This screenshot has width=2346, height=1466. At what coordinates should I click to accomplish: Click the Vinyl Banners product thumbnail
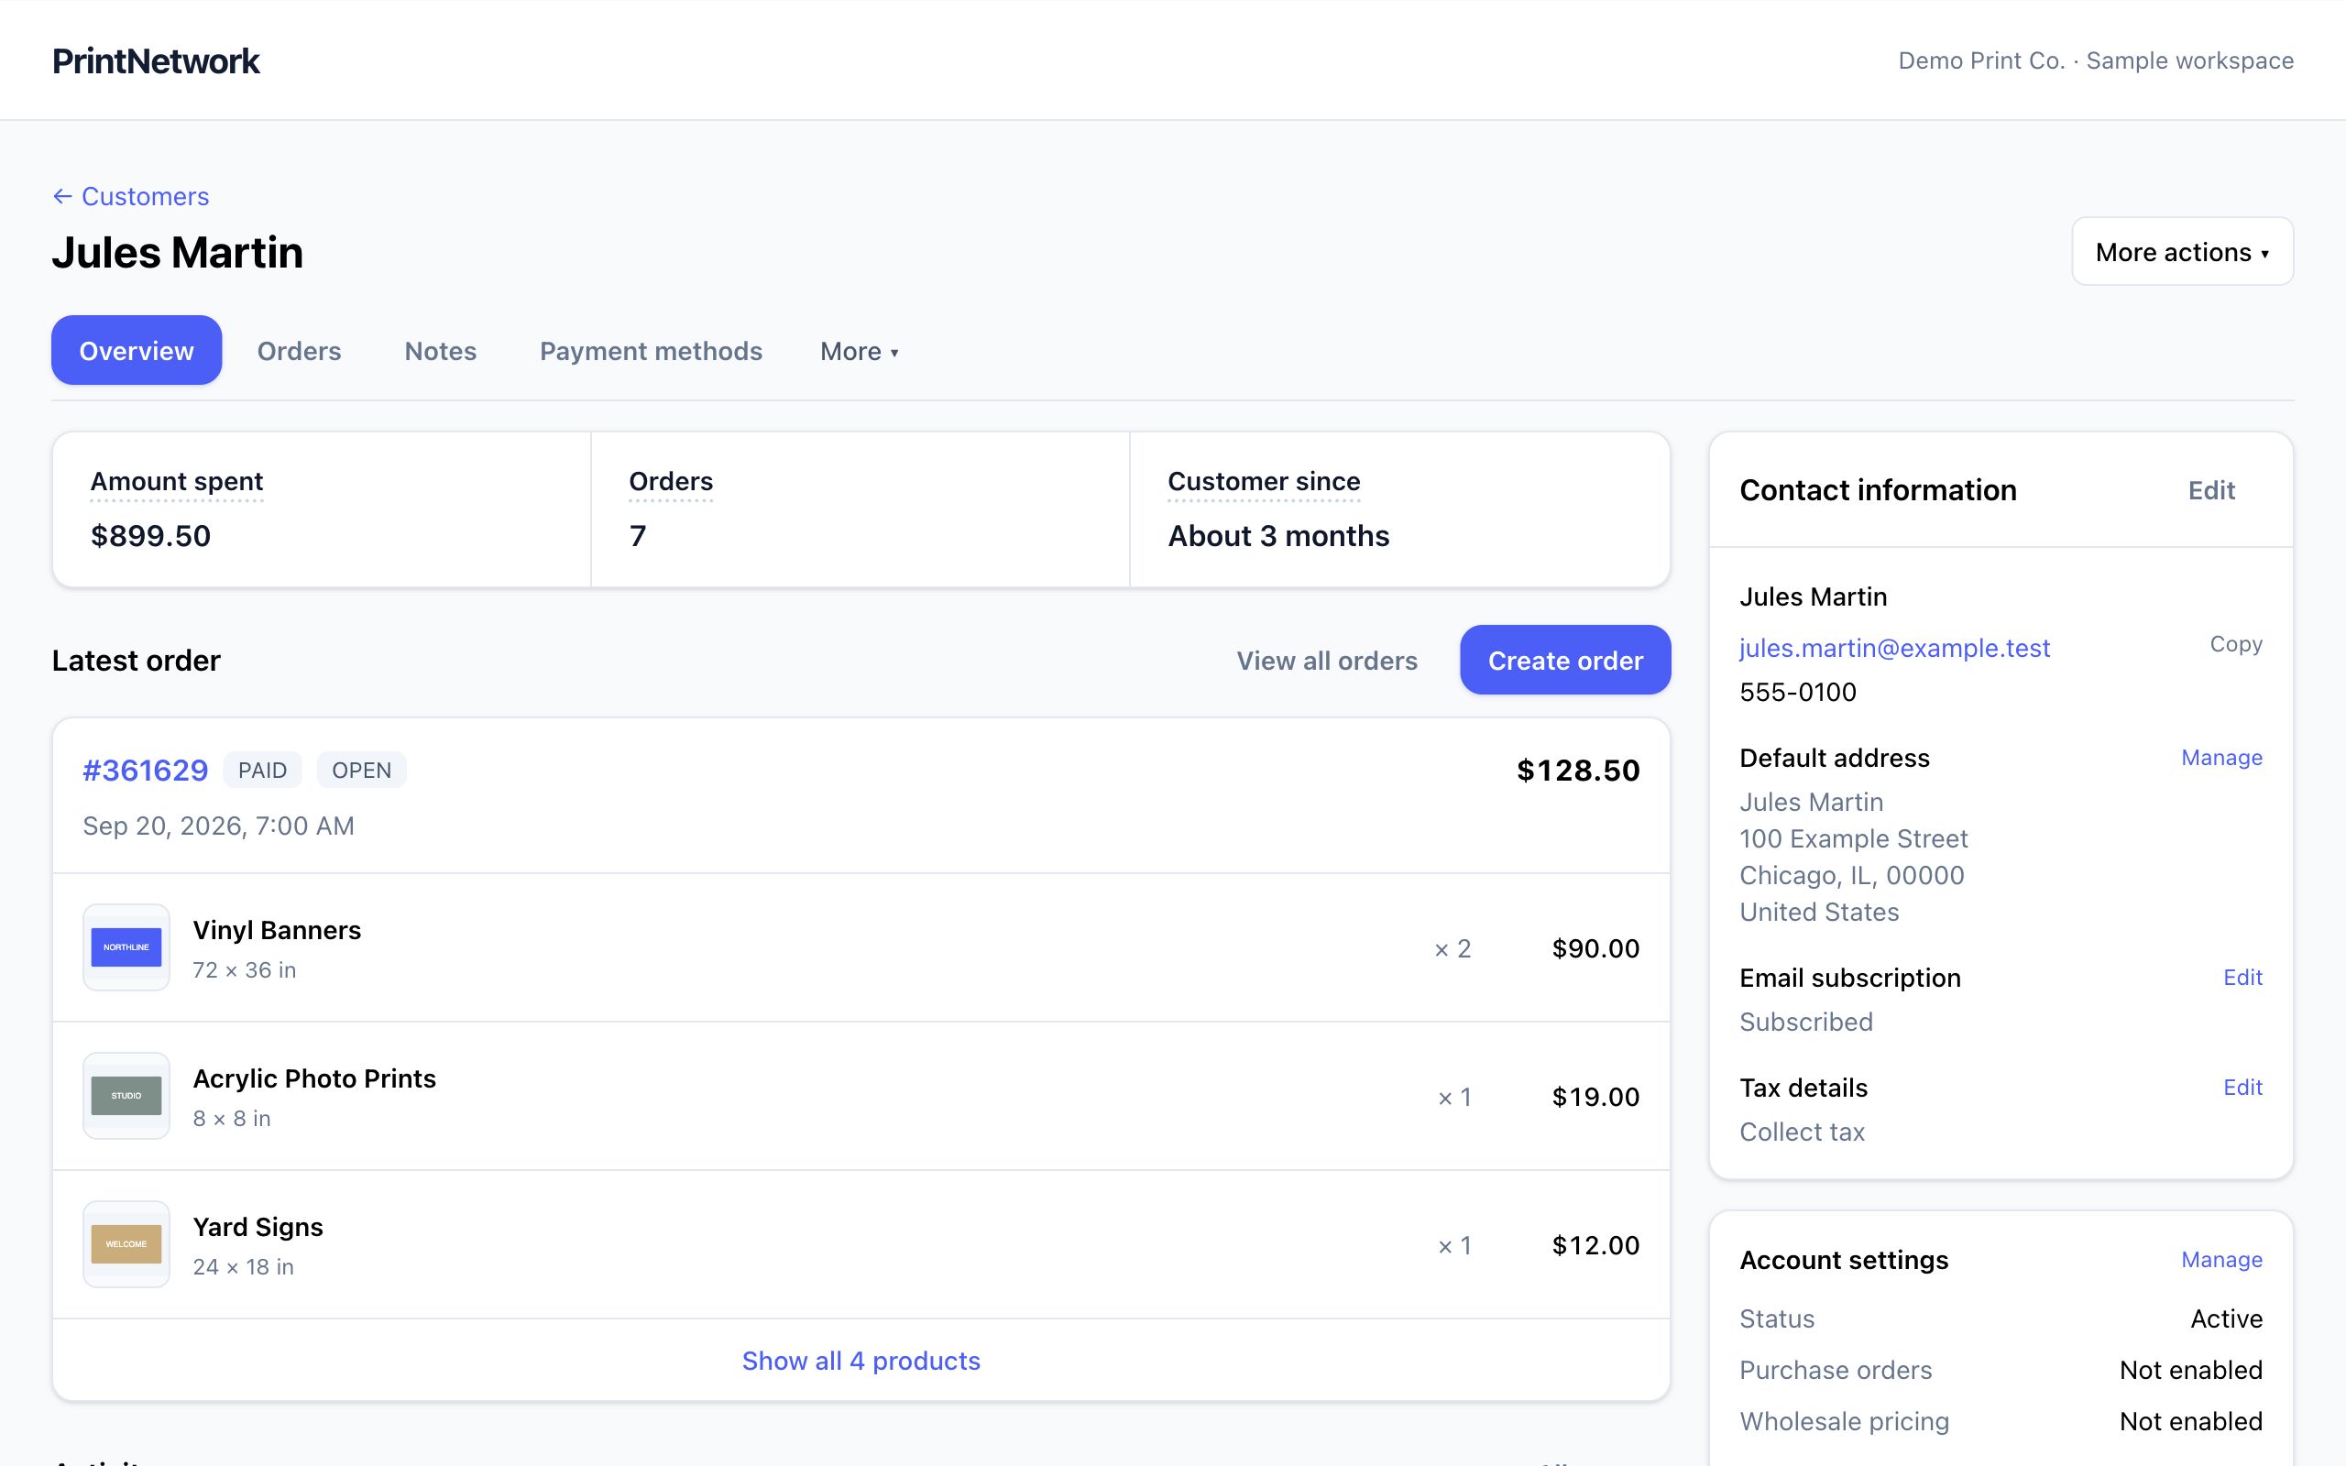[x=126, y=947]
